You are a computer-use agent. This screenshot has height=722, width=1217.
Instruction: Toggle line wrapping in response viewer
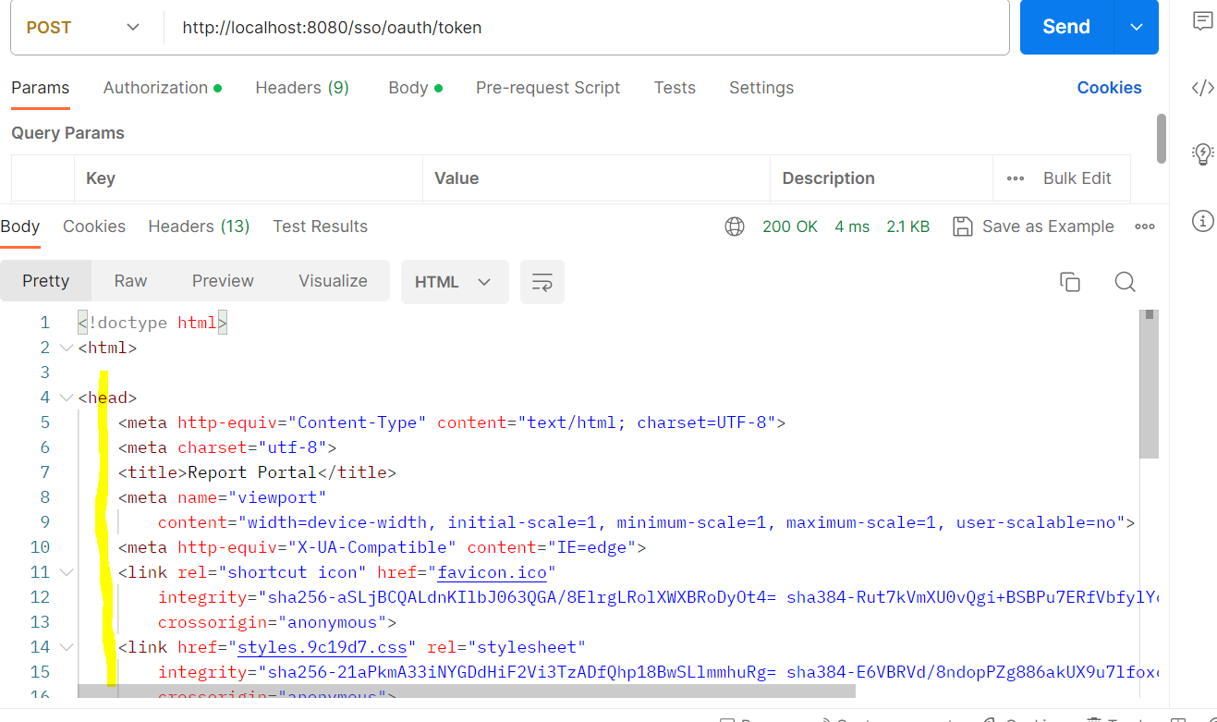click(542, 281)
